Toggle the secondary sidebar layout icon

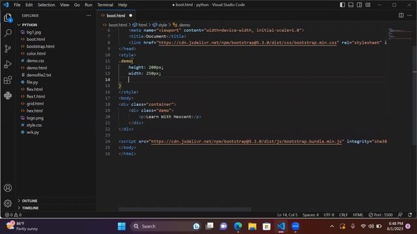pyautogui.click(x=359, y=5)
